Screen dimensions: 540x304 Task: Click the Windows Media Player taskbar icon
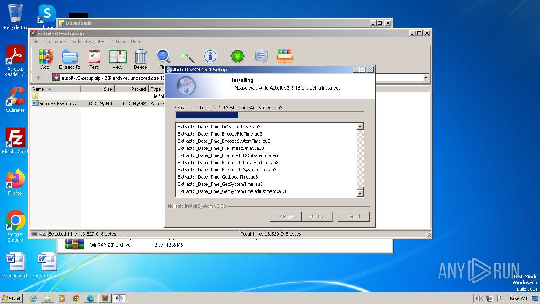tap(62, 299)
